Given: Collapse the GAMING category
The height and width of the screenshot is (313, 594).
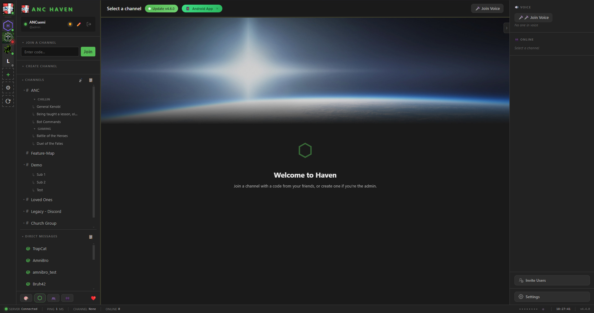Looking at the screenshot, I should 42,129.
